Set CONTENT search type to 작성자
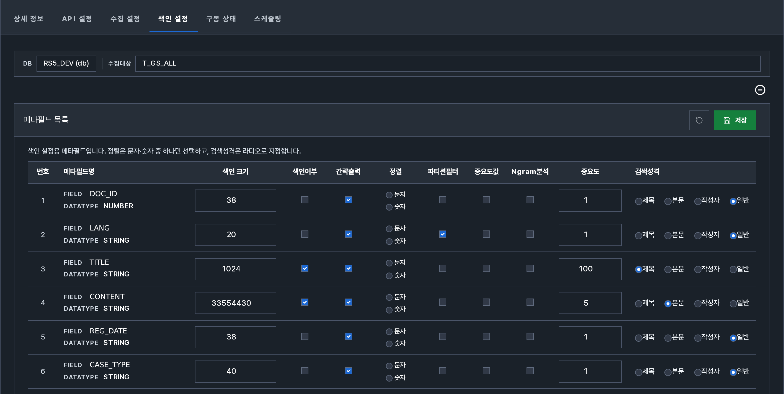The image size is (784, 394). pos(697,304)
